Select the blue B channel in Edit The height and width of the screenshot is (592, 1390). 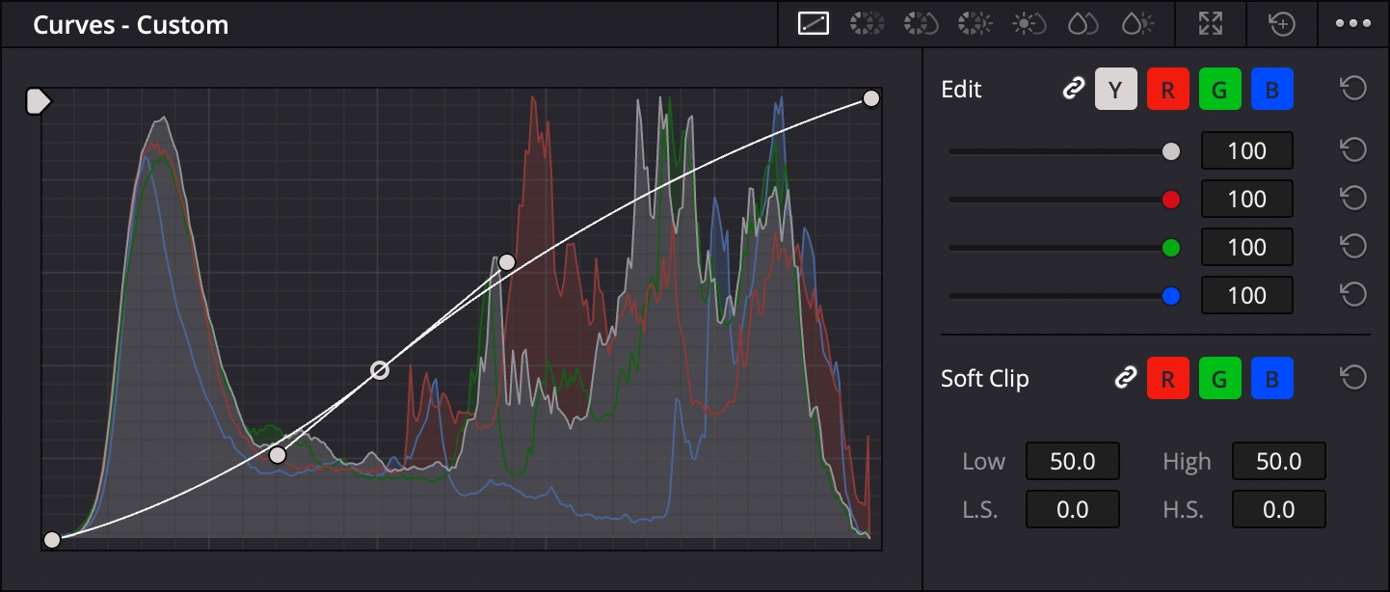pos(1271,90)
